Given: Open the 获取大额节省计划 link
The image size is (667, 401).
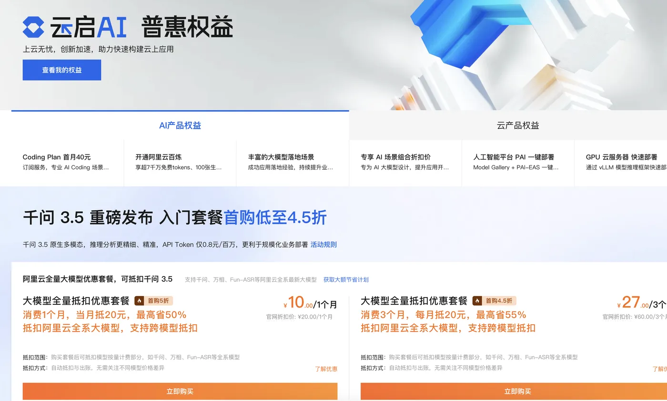Looking at the screenshot, I should tap(346, 279).
